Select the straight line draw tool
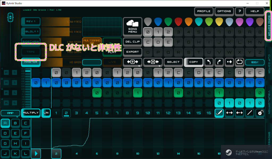This screenshot has width=272, height=159. [x=250, y=113]
